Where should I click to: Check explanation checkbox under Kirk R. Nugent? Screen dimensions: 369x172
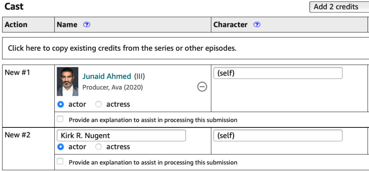60,162
